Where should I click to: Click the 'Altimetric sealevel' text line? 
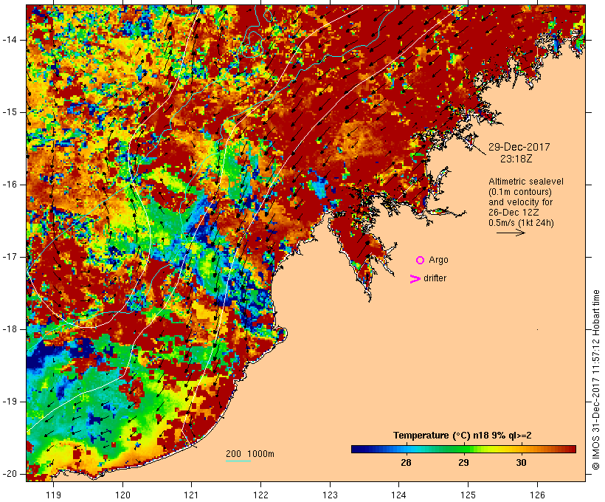click(526, 182)
